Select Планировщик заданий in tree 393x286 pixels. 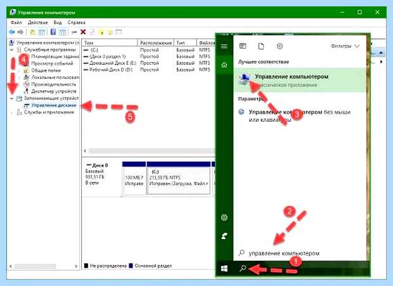click(55, 56)
